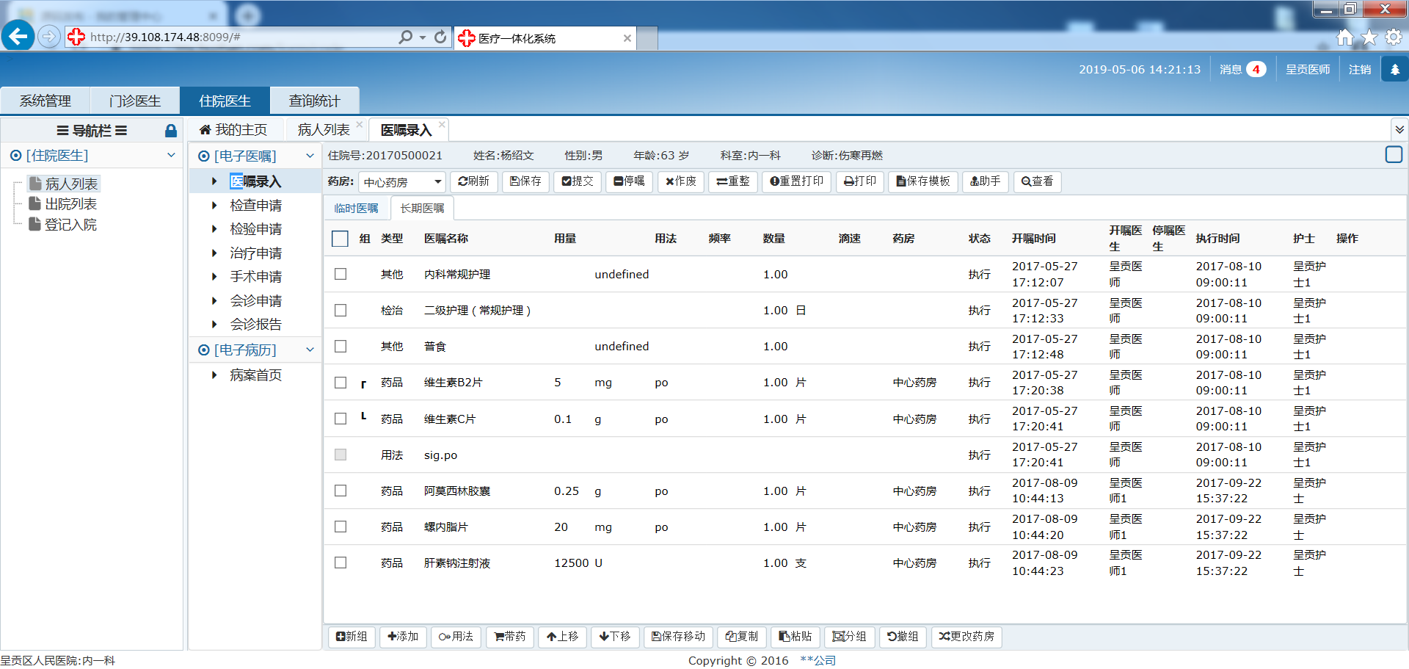Open the browser home icon
Viewport: 1409px width, 669px height.
[1344, 37]
